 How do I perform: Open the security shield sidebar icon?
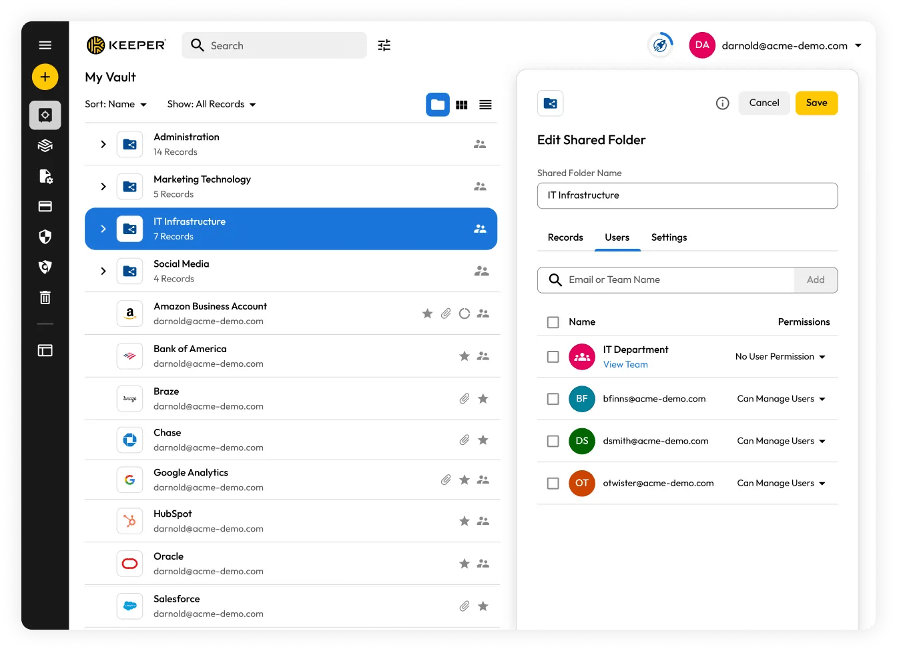[45, 237]
